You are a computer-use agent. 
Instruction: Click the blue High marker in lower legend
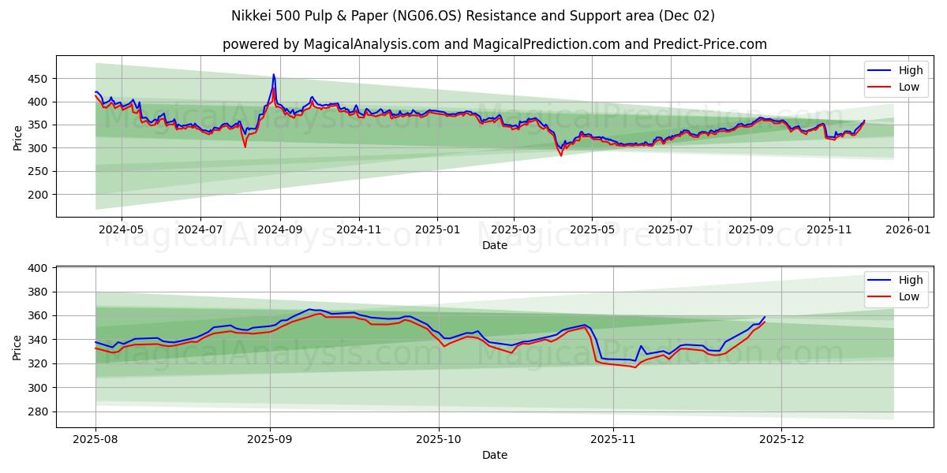pyautogui.click(x=878, y=281)
